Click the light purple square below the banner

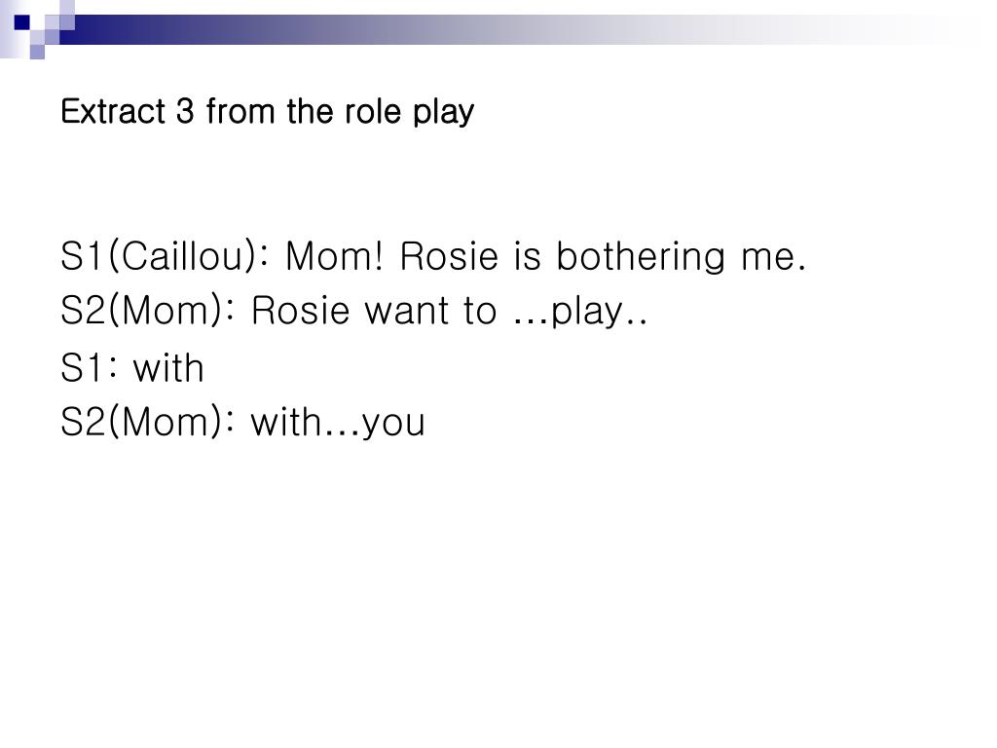[38, 53]
